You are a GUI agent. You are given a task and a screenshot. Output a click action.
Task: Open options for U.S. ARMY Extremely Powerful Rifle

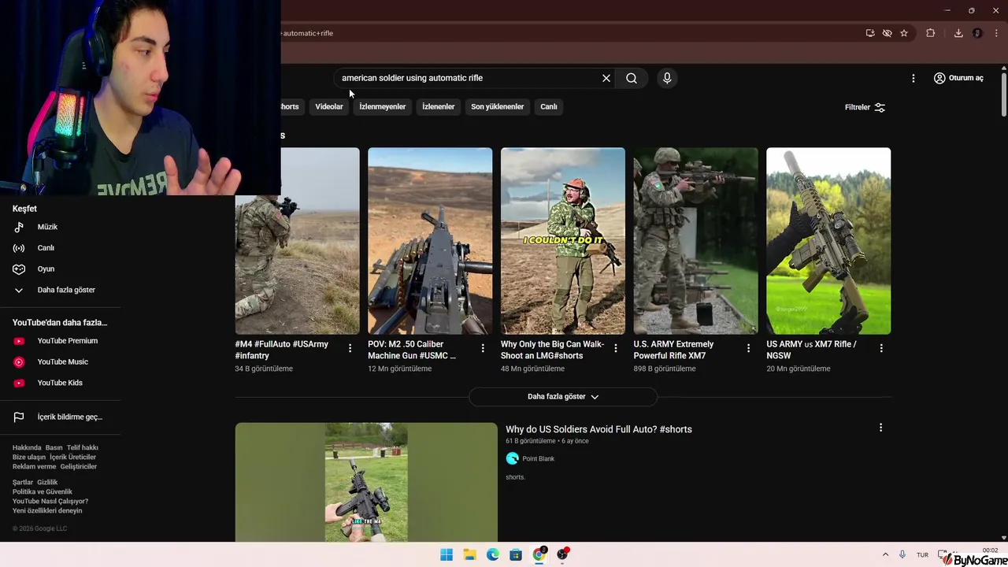pos(749,348)
